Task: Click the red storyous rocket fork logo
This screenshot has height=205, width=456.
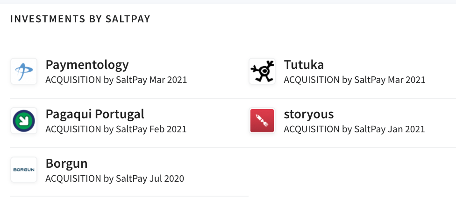Action: pos(262,121)
